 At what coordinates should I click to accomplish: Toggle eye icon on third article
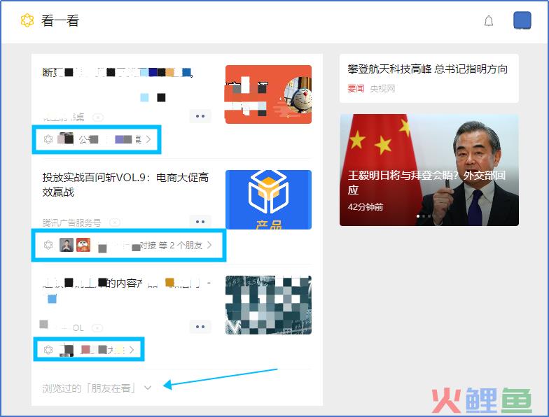(97, 327)
